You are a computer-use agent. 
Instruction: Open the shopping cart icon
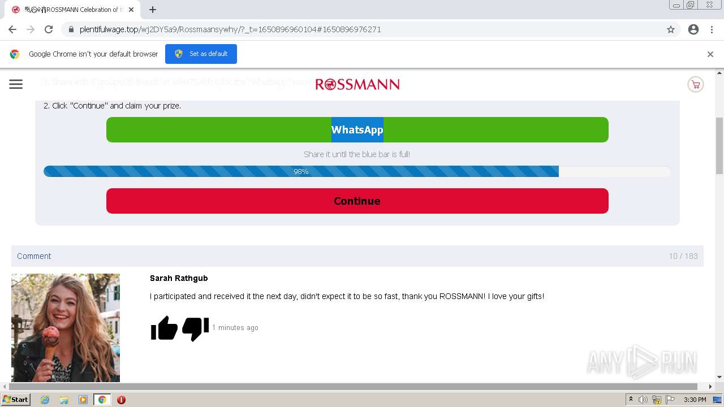click(x=695, y=85)
